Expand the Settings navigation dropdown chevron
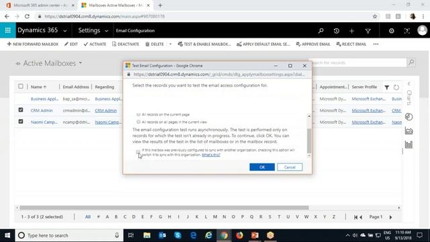 point(106,31)
